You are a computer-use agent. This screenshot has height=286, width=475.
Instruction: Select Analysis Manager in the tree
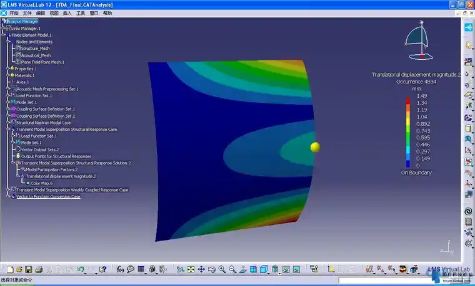tap(22, 21)
